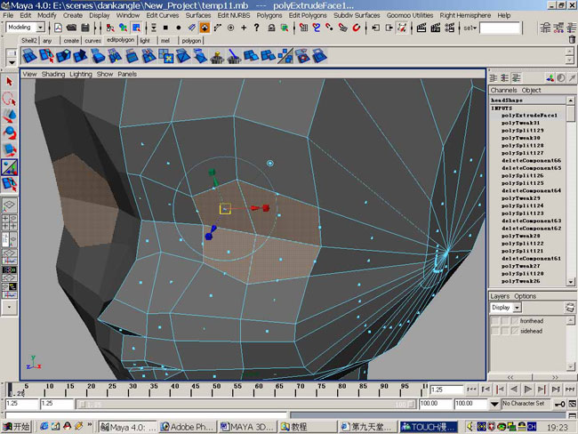
Task: Choose the Scale tool in toolbox
Action: click(x=9, y=149)
